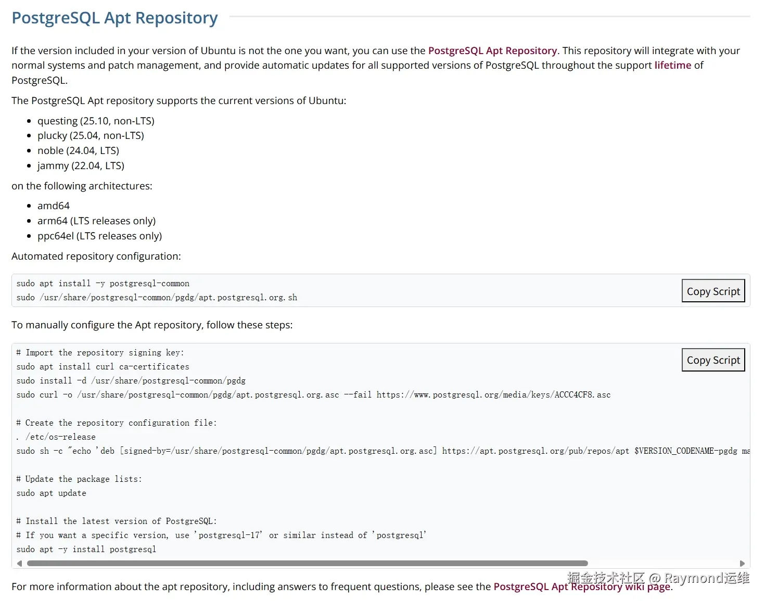
Task: Click the 'plucky (25.04, non-LTS)' list item
Action: pos(91,135)
